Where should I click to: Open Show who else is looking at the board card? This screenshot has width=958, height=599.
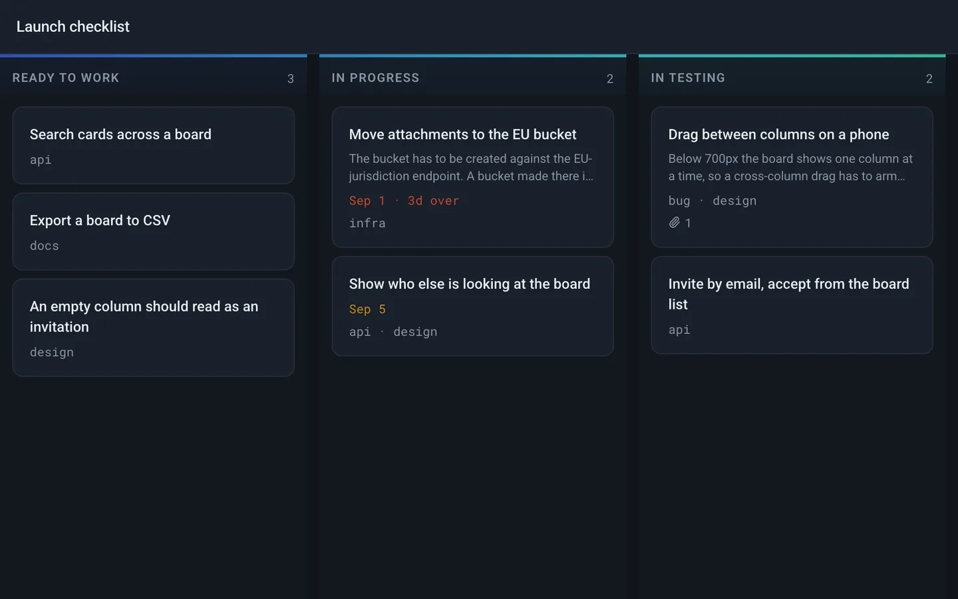click(472, 306)
